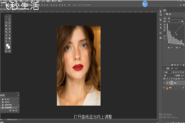This screenshot has width=185, height=123.
Task: Open History panel options menu
Action: (18, 95)
